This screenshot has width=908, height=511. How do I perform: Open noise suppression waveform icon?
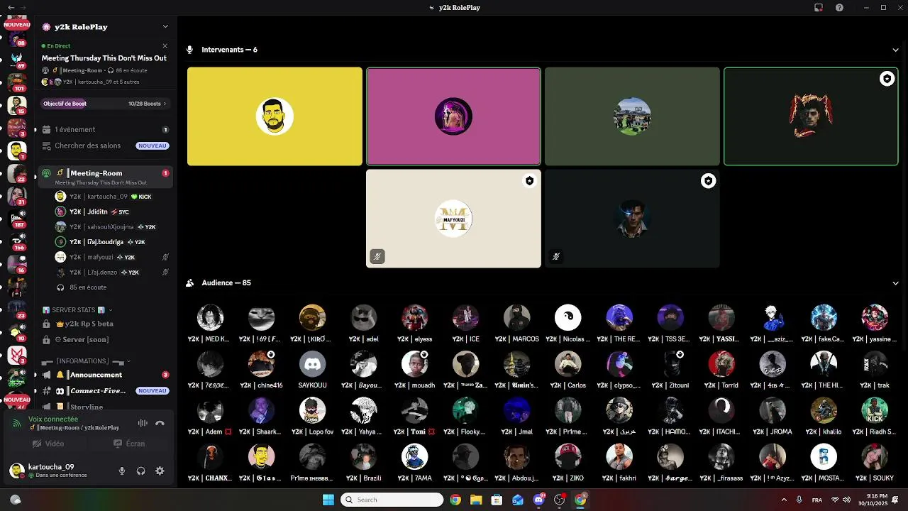143,423
